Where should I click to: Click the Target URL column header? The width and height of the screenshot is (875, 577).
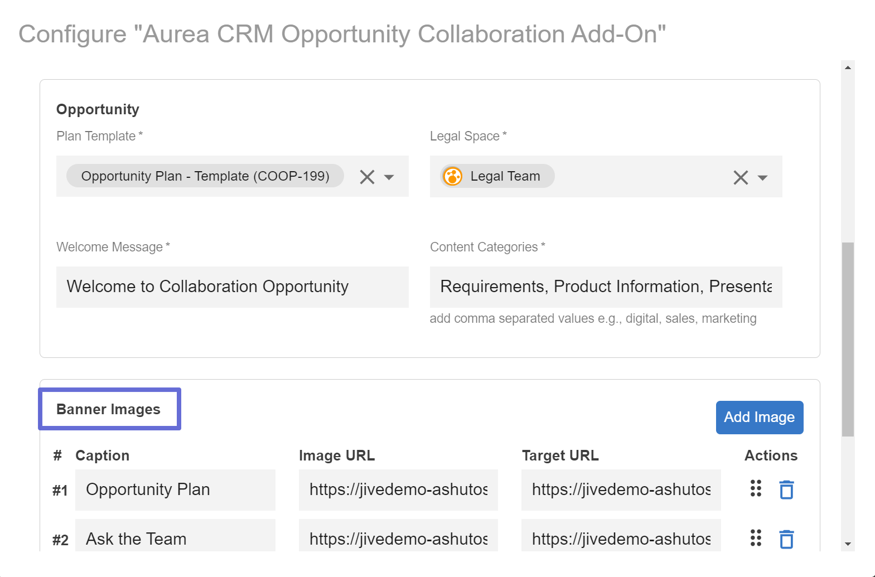pos(560,455)
